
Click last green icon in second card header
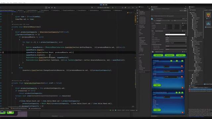point(182,93)
